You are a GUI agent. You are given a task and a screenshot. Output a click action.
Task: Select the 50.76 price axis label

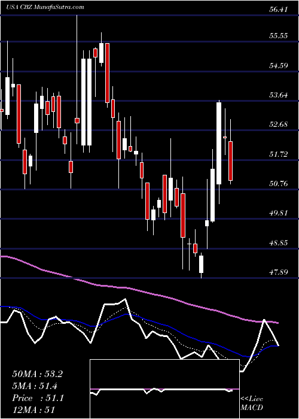click(279, 183)
